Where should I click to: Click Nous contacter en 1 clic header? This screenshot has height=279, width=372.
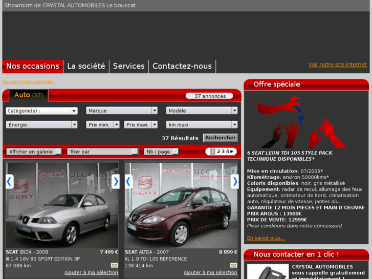pyautogui.click(x=307, y=254)
